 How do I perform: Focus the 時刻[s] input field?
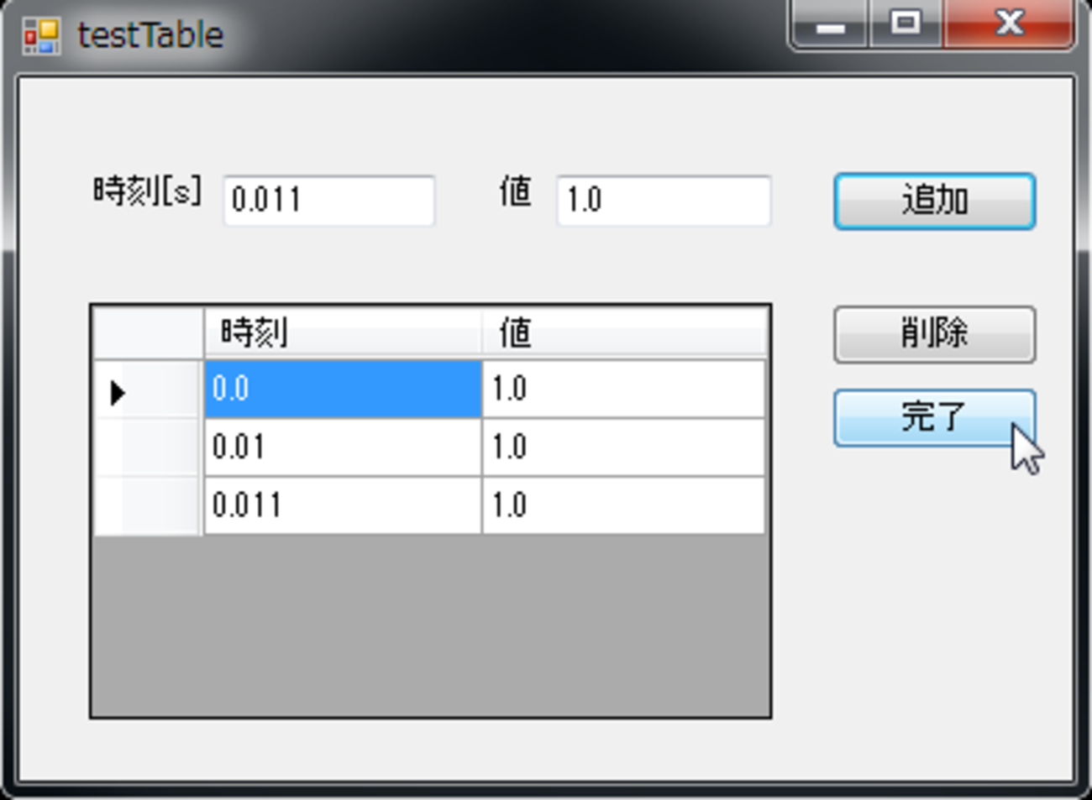328,200
